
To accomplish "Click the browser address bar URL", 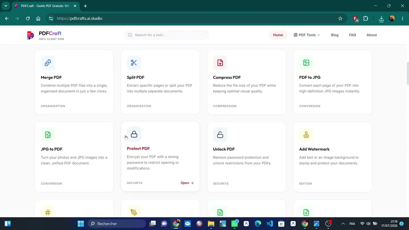I will 79,18.
